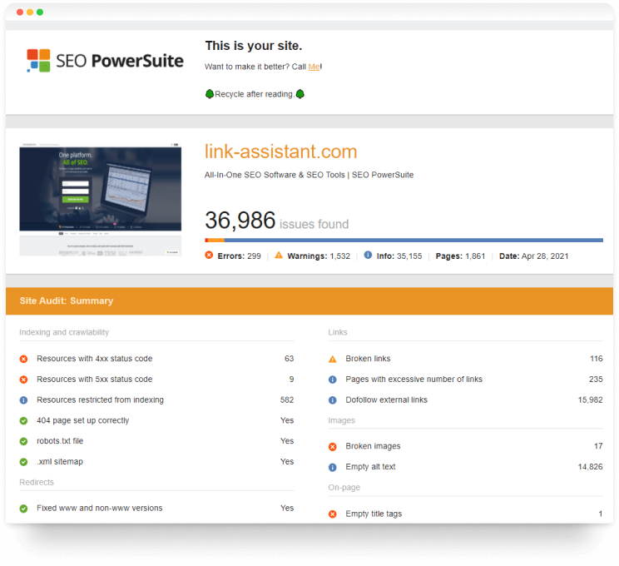This screenshot has width=619, height=566.
Task: Click the blue Info icon in stats
Action: click(368, 256)
